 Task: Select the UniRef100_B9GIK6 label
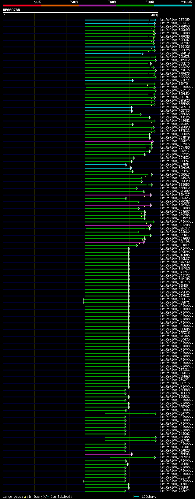tap(175, 47)
